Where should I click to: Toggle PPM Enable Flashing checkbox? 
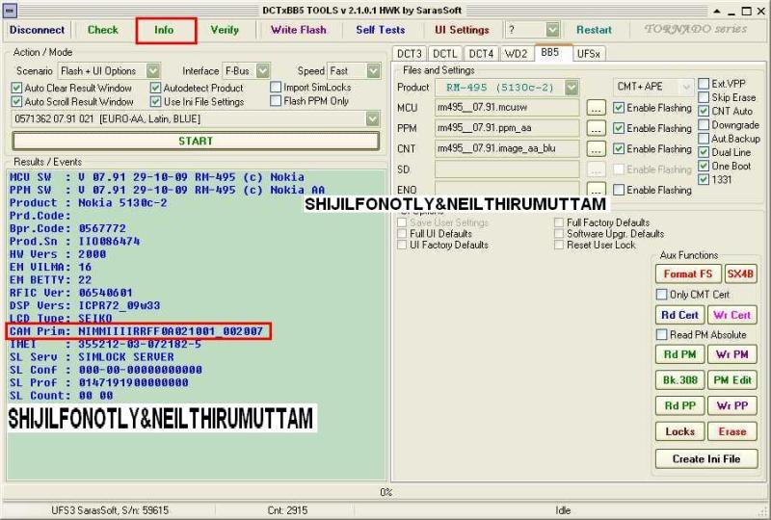[x=619, y=128]
